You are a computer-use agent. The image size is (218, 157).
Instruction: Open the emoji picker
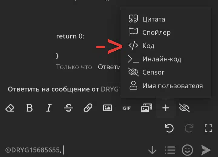(x=187, y=150)
